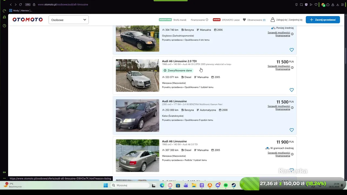Click the heart icon beside Obserwowane
The height and width of the screenshot is (195, 347).
coord(244,20)
